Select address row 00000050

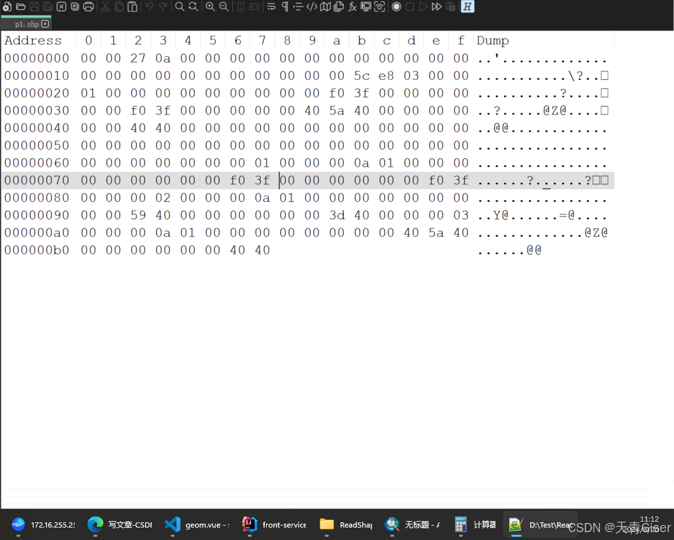click(x=37, y=145)
